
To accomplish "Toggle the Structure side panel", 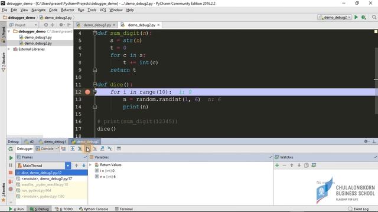I will pos(3,62).
